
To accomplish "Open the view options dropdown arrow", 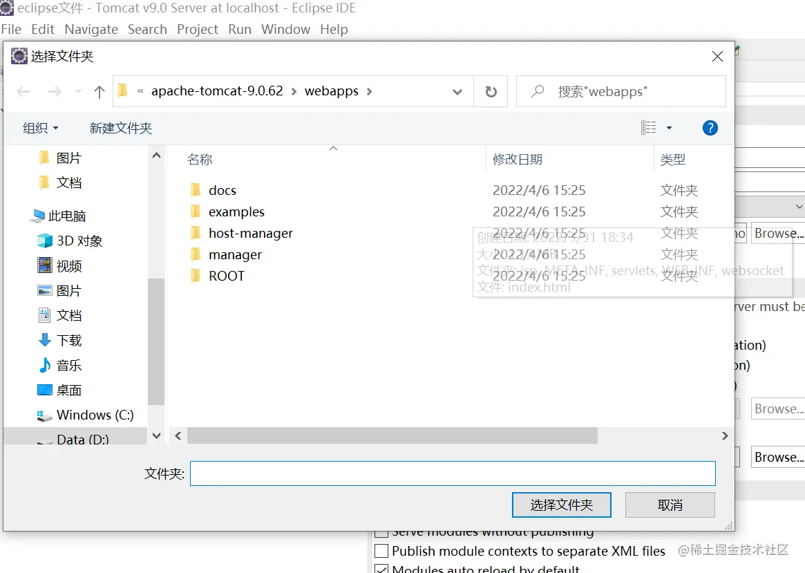I will (x=669, y=128).
